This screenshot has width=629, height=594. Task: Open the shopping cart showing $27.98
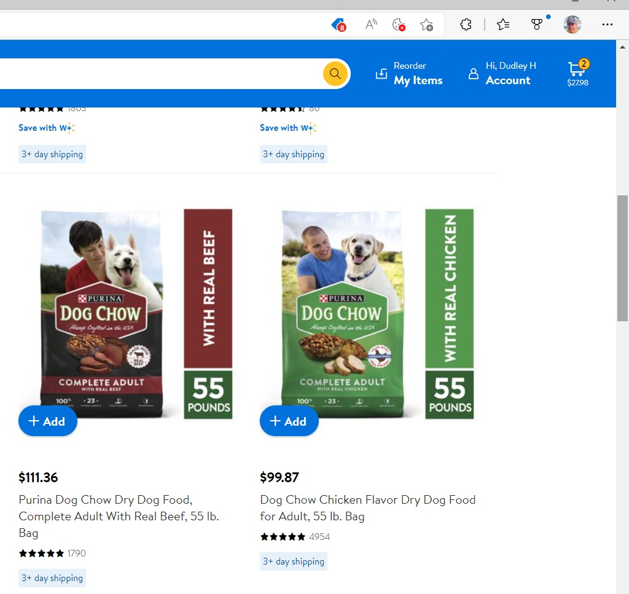click(x=577, y=74)
